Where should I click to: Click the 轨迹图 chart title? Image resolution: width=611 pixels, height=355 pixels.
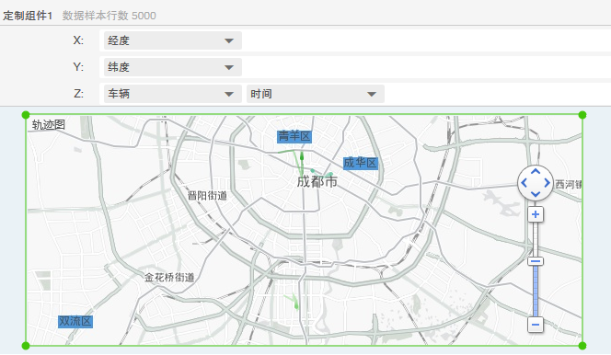coord(49,124)
